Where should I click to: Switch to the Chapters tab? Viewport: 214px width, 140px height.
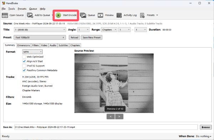(x=75, y=45)
